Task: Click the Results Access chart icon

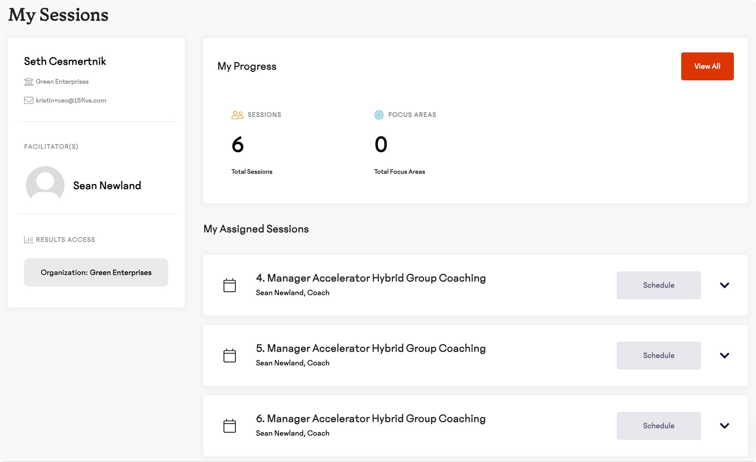Action: coord(29,240)
